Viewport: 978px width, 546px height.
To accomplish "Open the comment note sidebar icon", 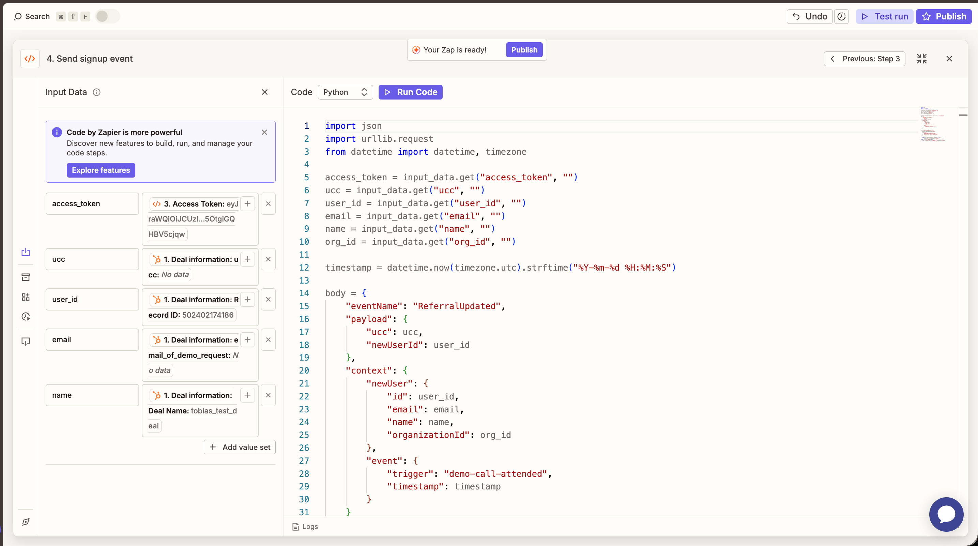I will (x=26, y=342).
